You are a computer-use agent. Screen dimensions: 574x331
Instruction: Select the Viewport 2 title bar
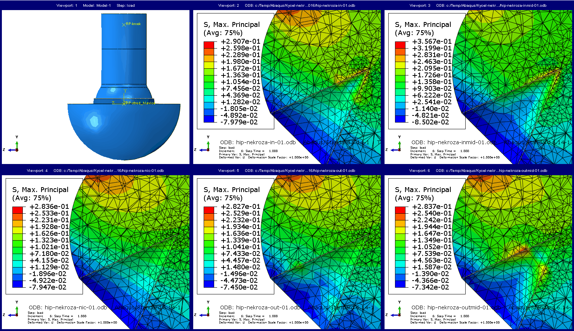287,6
